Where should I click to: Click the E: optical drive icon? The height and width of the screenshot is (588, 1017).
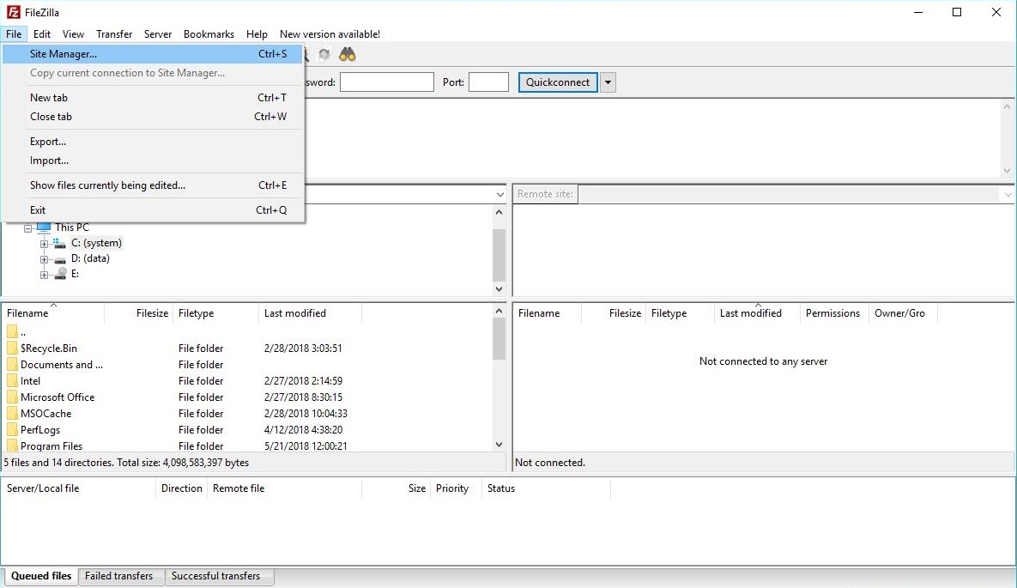pos(60,274)
